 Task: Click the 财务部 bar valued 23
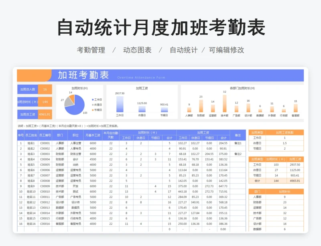pos(201,106)
